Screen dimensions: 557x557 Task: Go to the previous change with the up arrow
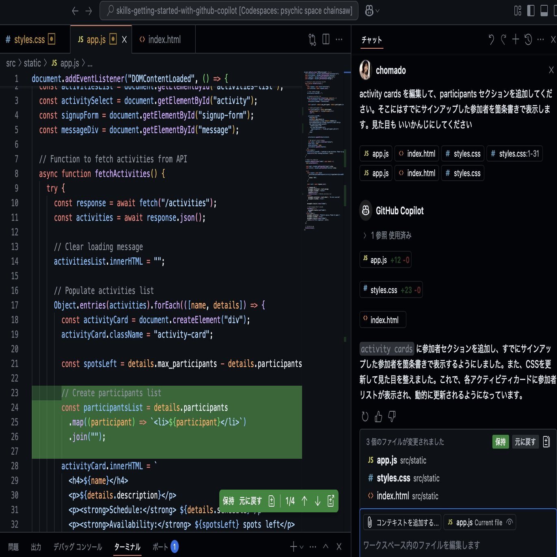point(304,501)
